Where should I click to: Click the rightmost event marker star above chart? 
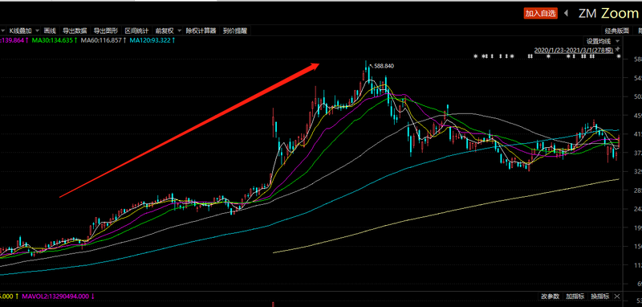pyautogui.click(x=618, y=56)
